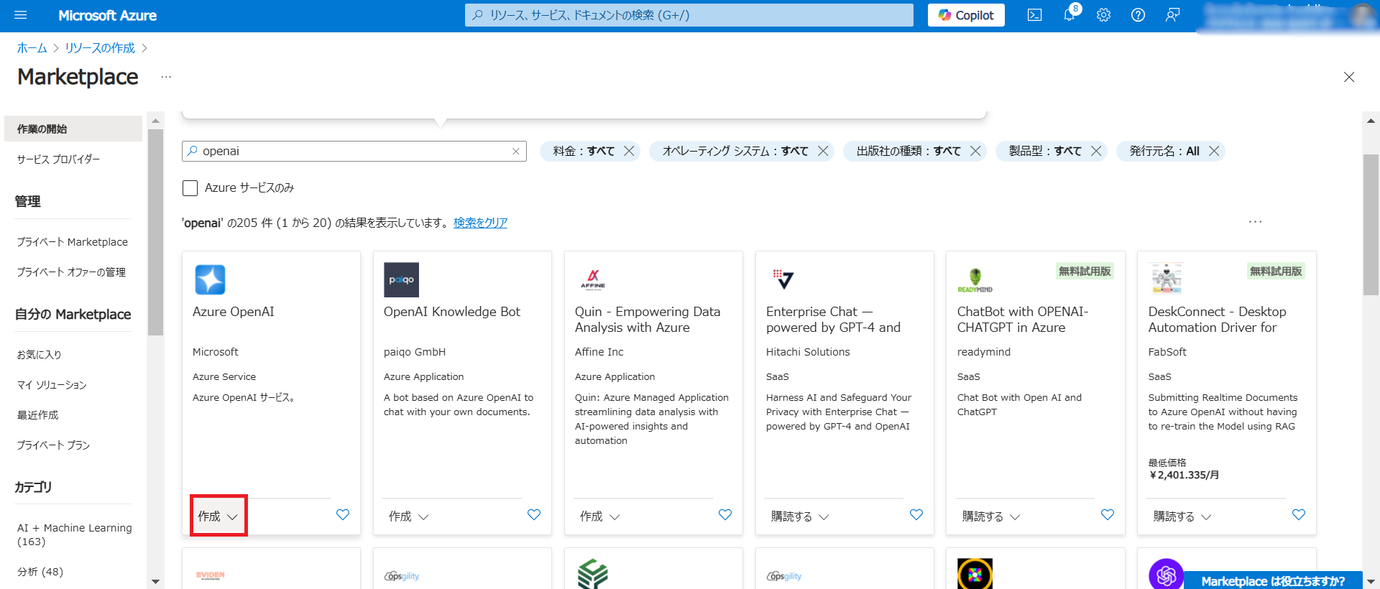Toggle the Azure サービスのみ checkbox
The width and height of the screenshot is (1380, 589).
pyautogui.click(x=190, y=188)
